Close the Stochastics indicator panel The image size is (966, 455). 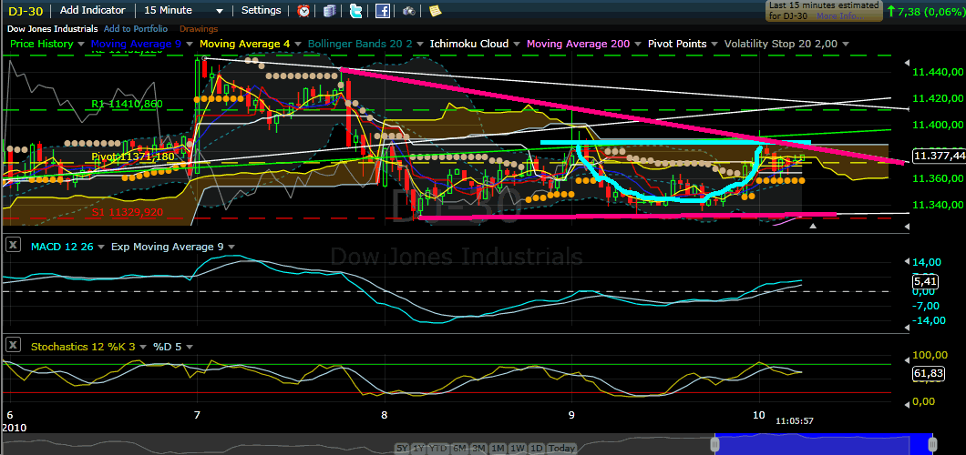click(x=14, y=346)
